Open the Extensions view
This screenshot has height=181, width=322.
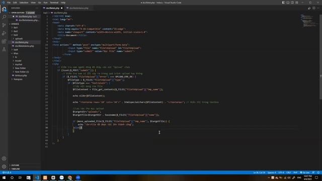click(4, 41)
